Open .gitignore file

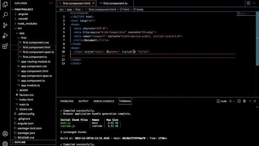tap(24, 119)
